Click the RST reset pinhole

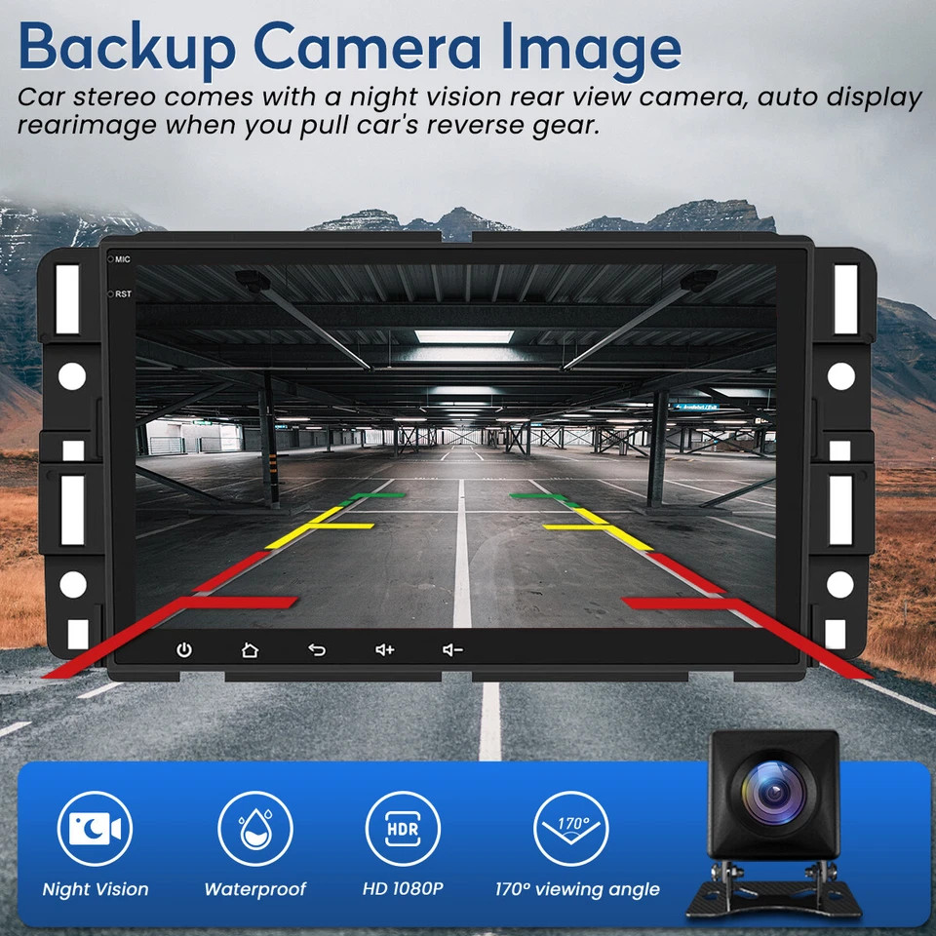coord(111,293)
